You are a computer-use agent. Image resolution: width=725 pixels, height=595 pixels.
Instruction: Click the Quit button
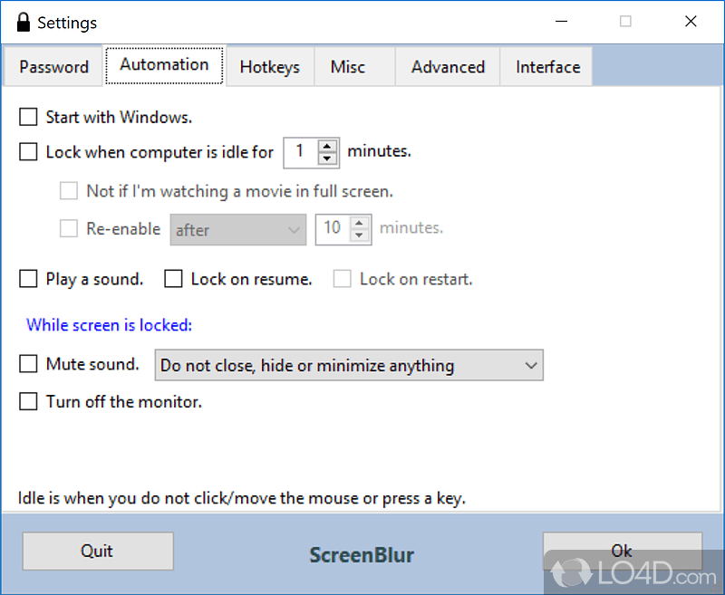tap(97, 551)
